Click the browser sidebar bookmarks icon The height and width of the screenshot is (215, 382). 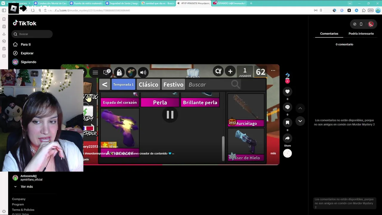coord(4,19)
